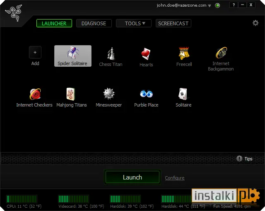Open help with the question mark button

[234, 5]
